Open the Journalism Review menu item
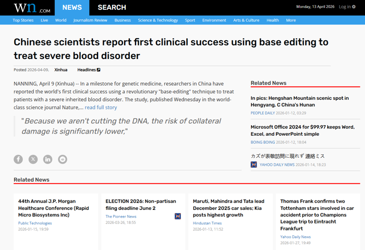 (x=90, y=20)
